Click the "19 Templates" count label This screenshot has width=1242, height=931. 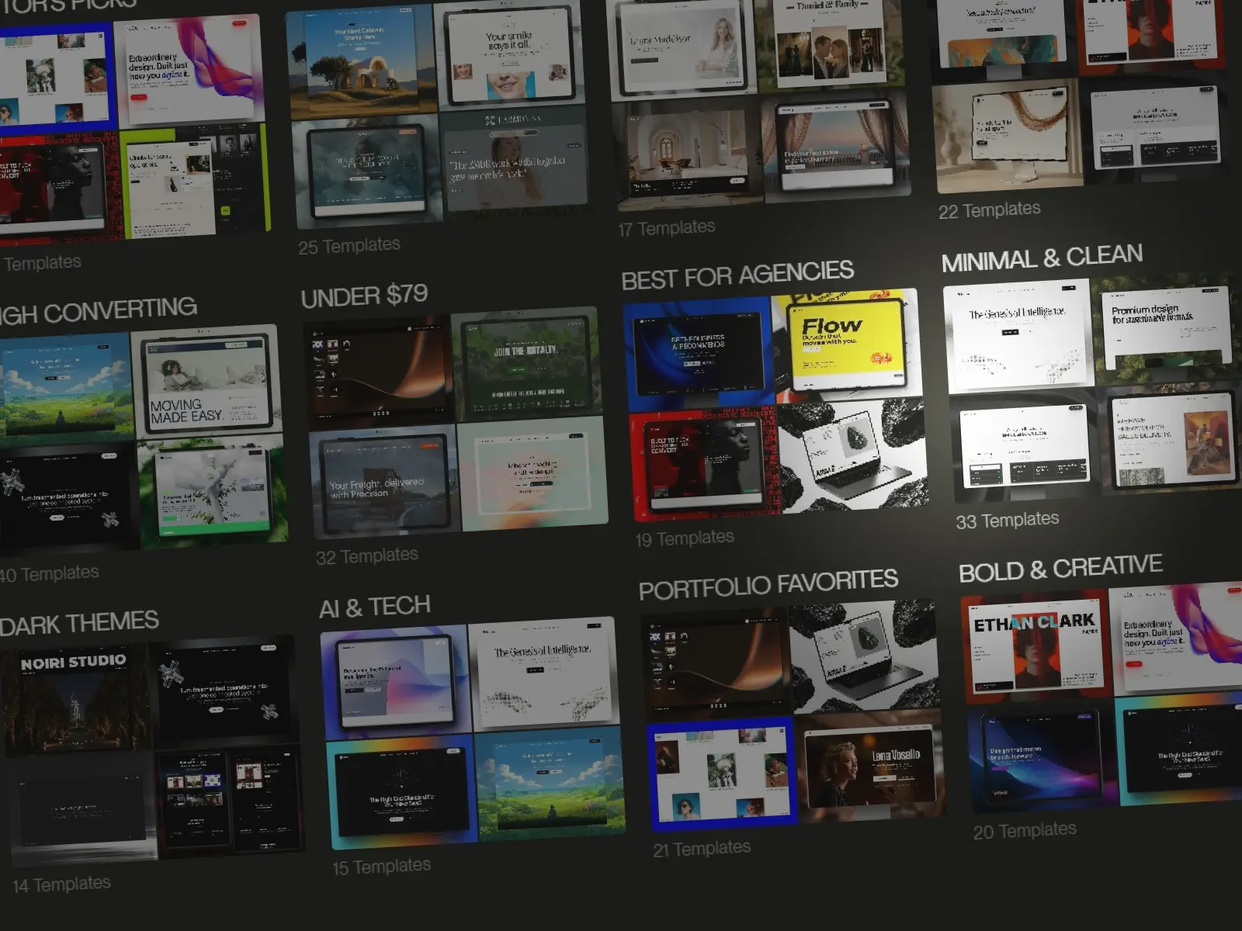coord(685,538)
